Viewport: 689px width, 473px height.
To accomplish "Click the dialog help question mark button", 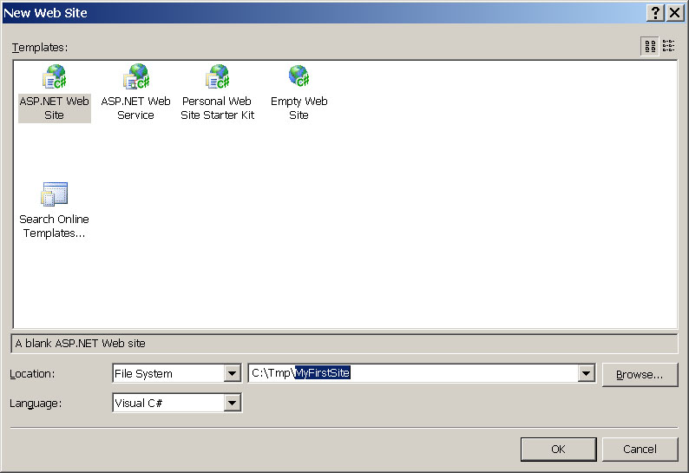I will (x=655, y=13).
